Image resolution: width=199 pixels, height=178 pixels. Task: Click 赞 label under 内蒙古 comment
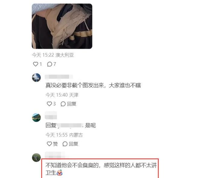(55, 144)
